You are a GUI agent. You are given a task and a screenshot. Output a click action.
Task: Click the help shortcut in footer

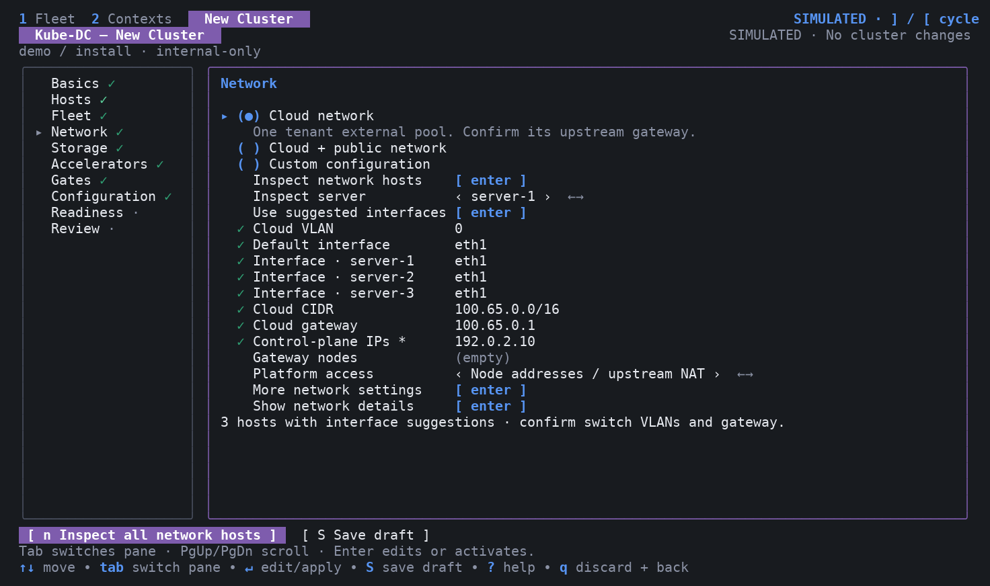511,567
